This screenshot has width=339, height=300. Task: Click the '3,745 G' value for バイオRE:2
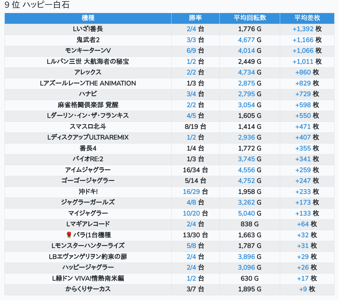click(x=250, y=159)
